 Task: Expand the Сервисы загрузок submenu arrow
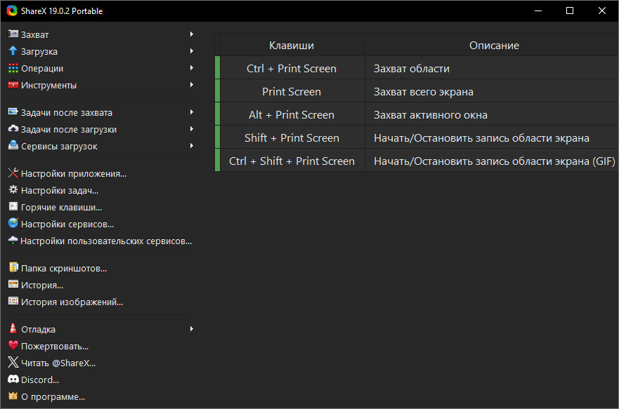(192, 146)
